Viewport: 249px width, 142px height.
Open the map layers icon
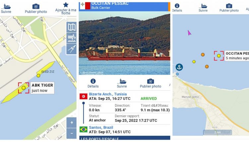tap(71, 27)
